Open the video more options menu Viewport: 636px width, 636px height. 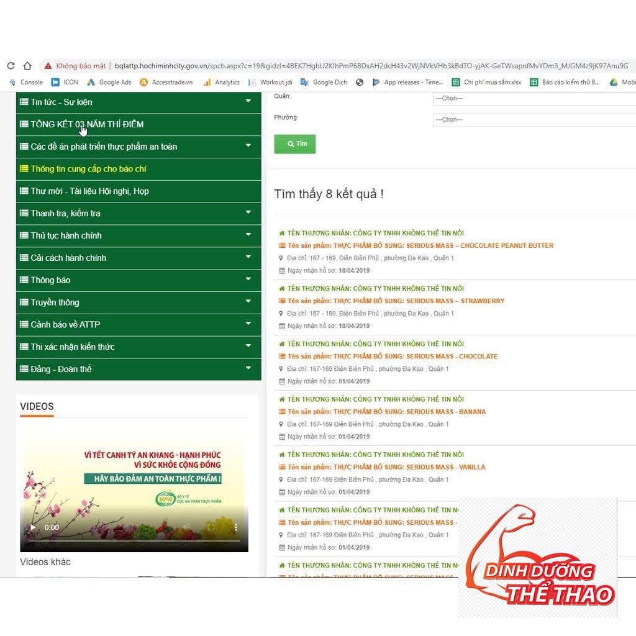coord(235,527)
